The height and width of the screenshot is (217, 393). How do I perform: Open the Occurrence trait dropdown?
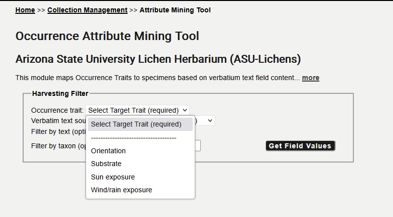click(137, 110)
